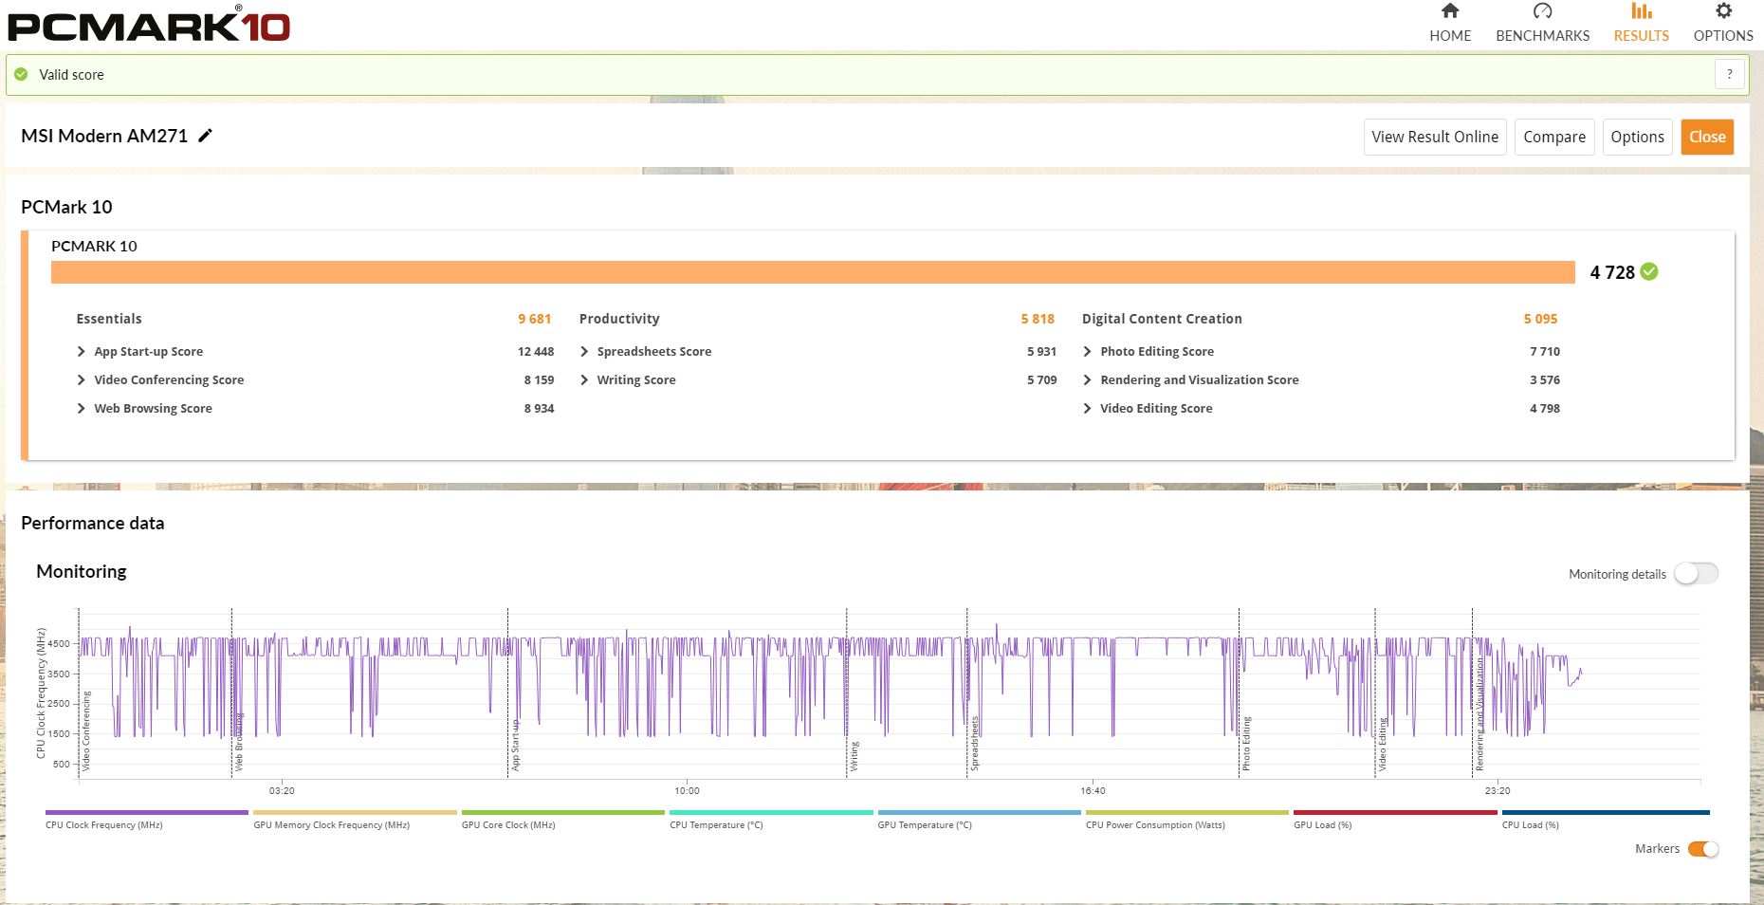
Task: Open View Result Online
Action: (1435, 137)
